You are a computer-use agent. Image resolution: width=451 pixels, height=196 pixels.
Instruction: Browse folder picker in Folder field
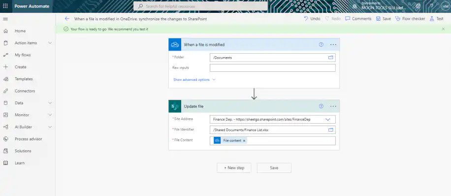tap(331, 58)
